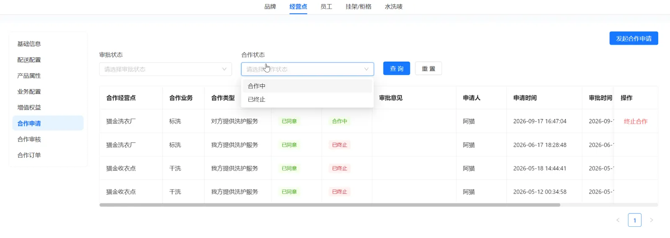Click the 查询 button
The width and height of the screenshot is (670, 238).
click(x=397, y=68)
